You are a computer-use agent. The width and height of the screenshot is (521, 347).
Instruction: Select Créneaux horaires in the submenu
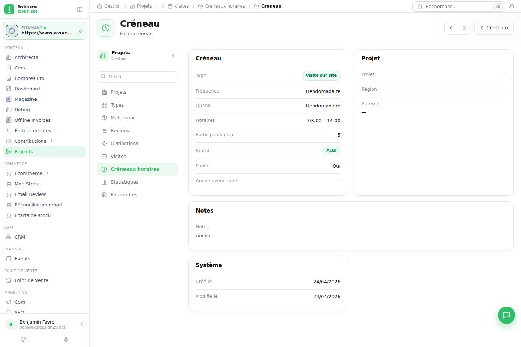coord(137,169)
